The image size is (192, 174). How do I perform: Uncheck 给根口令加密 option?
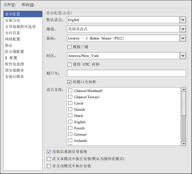(x=70, y=82)
